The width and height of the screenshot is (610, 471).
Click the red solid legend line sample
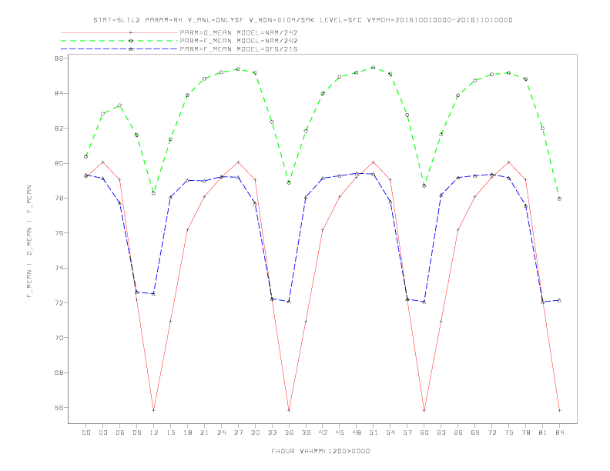coord(119,32)
